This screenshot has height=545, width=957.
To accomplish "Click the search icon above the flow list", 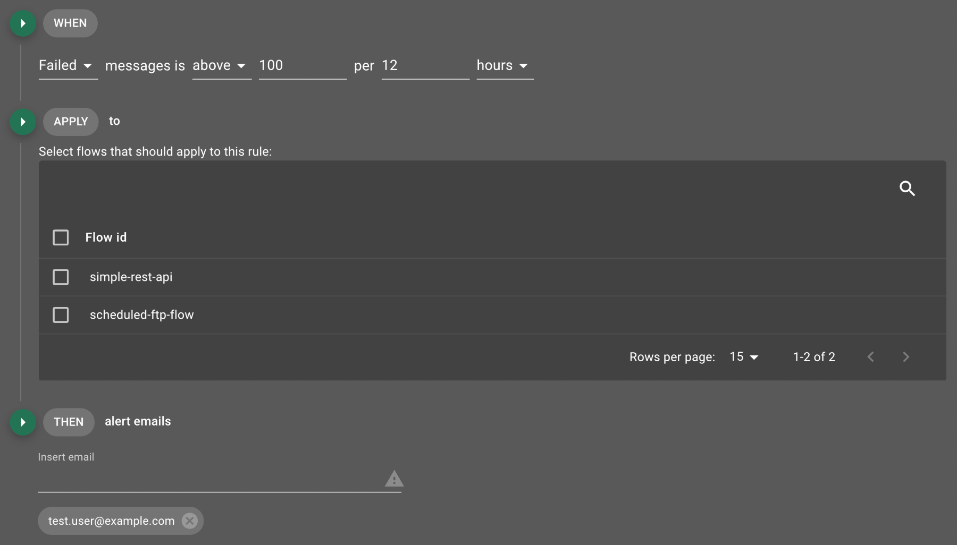I will 908,189.
